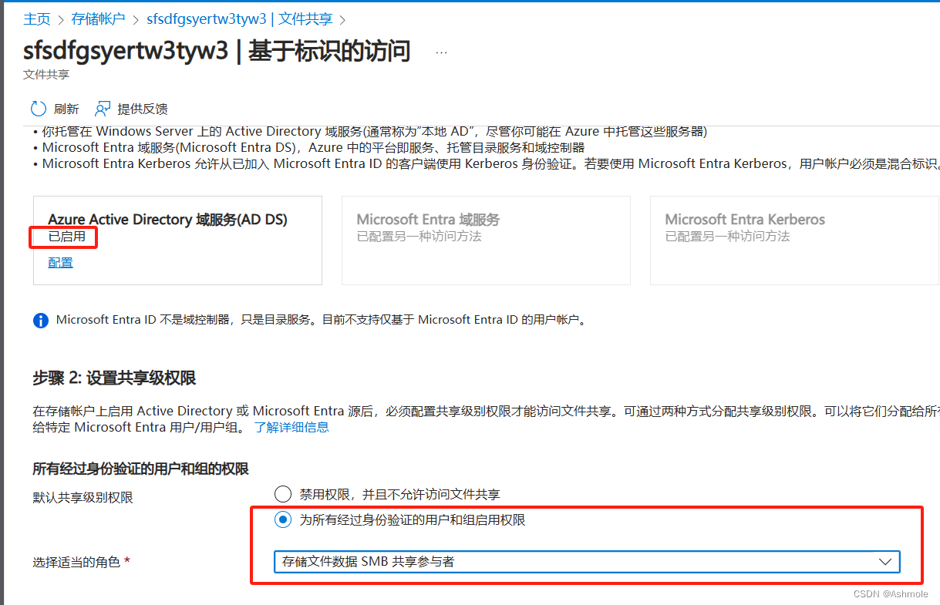The width and height of the screenshot is (940, 605).
Task: Select 为所有经过身份验证的用户和组启用权限 radio
Action: (283, 519)
